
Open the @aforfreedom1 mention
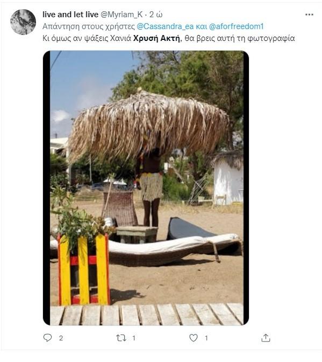click(236, 26)
